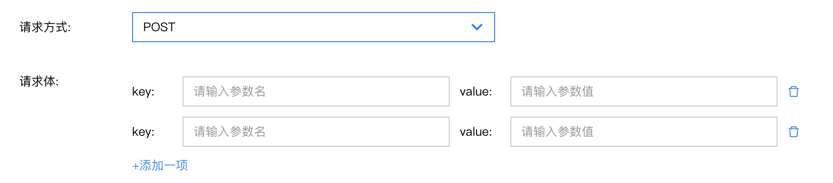Screen dimensions: 833x183
Task: Focus the second row 请输入参数名 field
Action: [x=316, y=132]
